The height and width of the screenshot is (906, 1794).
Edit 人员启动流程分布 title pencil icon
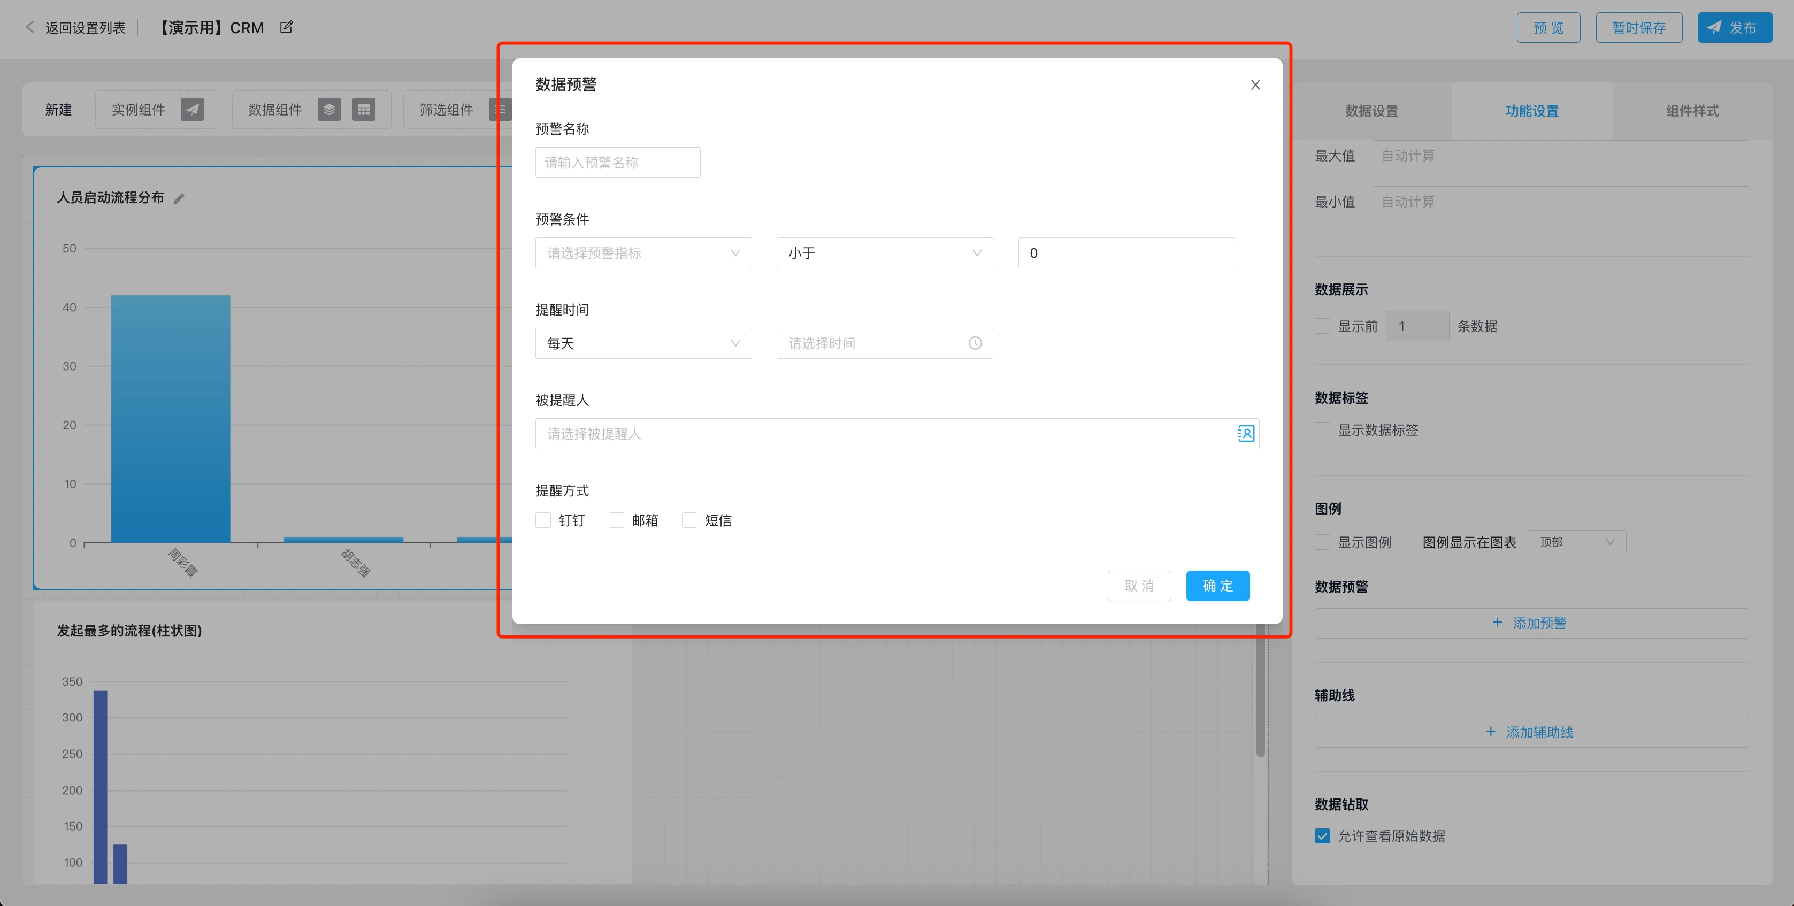tap(179, 198)
